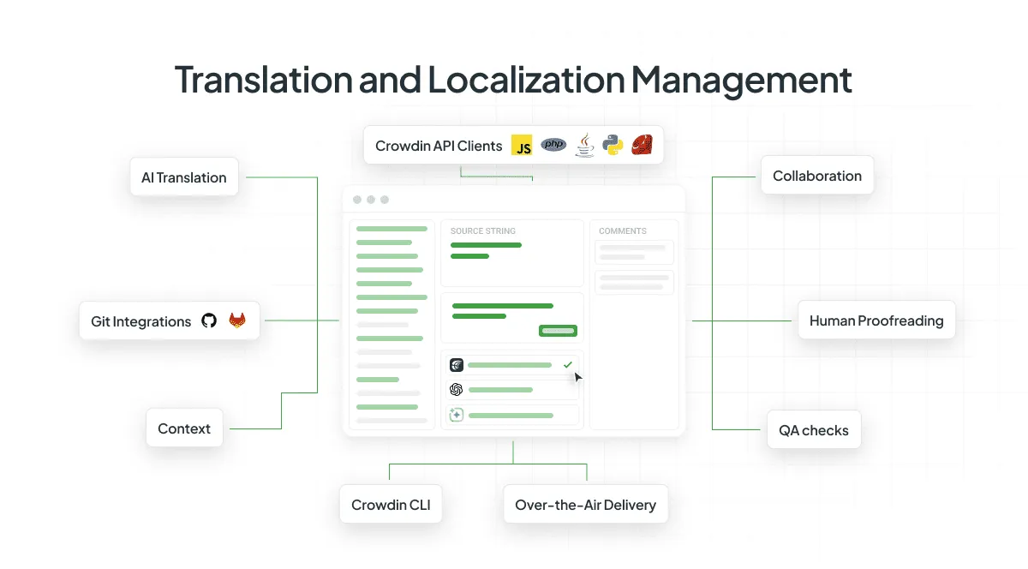Click the green progress pill under source string
Image resolution: width=1028 pixels, height=569 pixels.
tap(558, 330)
